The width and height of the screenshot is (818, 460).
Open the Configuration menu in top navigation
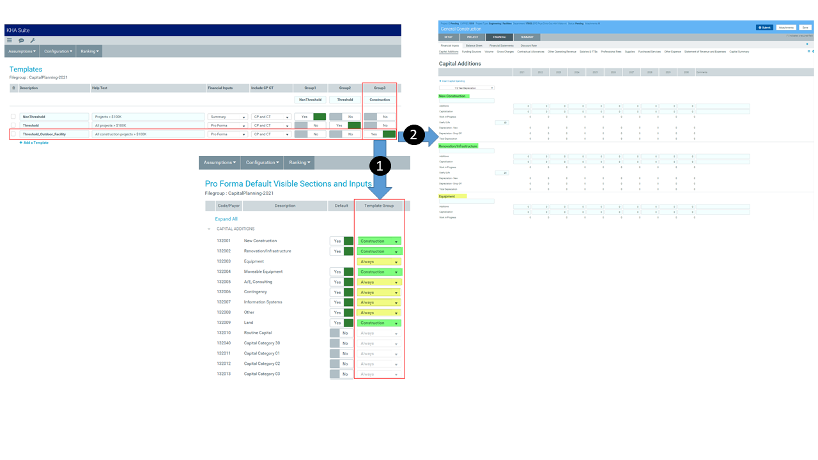pos(58,51)
